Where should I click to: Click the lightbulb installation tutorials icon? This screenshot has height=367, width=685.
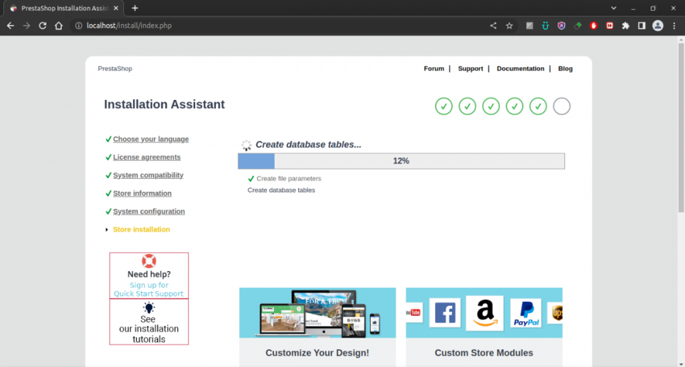(x=149, y=307)
